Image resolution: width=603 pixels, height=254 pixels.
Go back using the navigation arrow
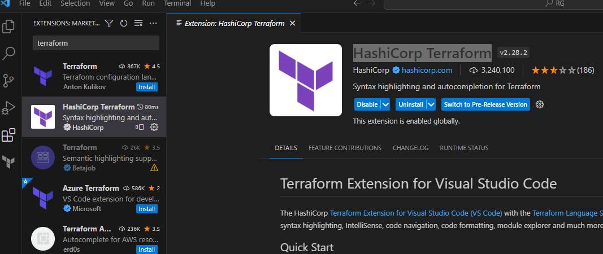tap(357, 3)
